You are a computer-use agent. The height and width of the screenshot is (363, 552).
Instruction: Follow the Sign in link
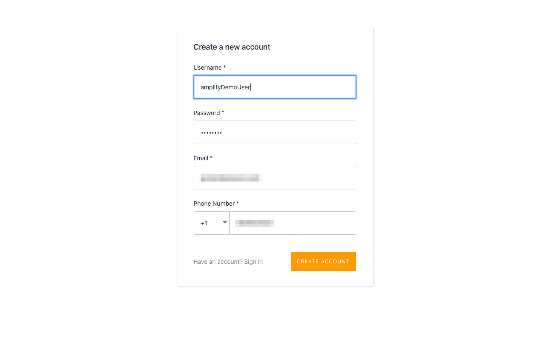254,262
